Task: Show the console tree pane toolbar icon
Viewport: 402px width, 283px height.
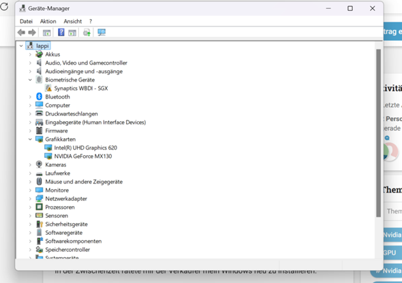Action: [x=46, y=33]
